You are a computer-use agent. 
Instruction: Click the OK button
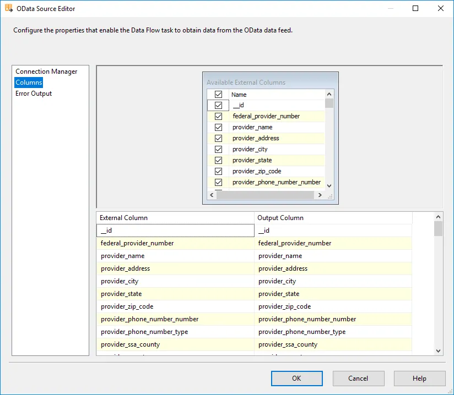click(x=297, y=378)
